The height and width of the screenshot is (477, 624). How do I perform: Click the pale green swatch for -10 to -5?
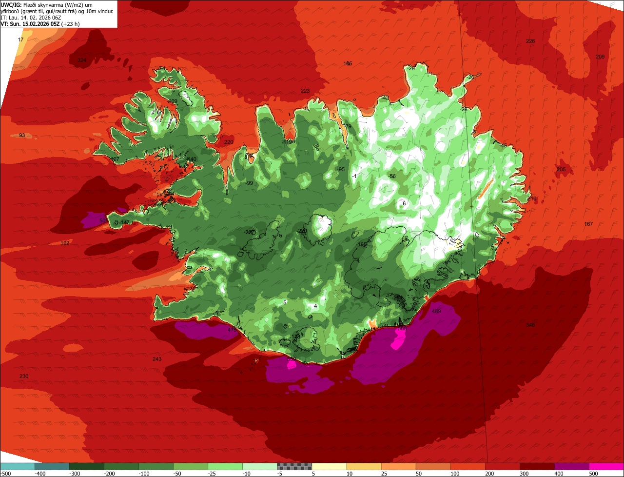pos(260,466)
